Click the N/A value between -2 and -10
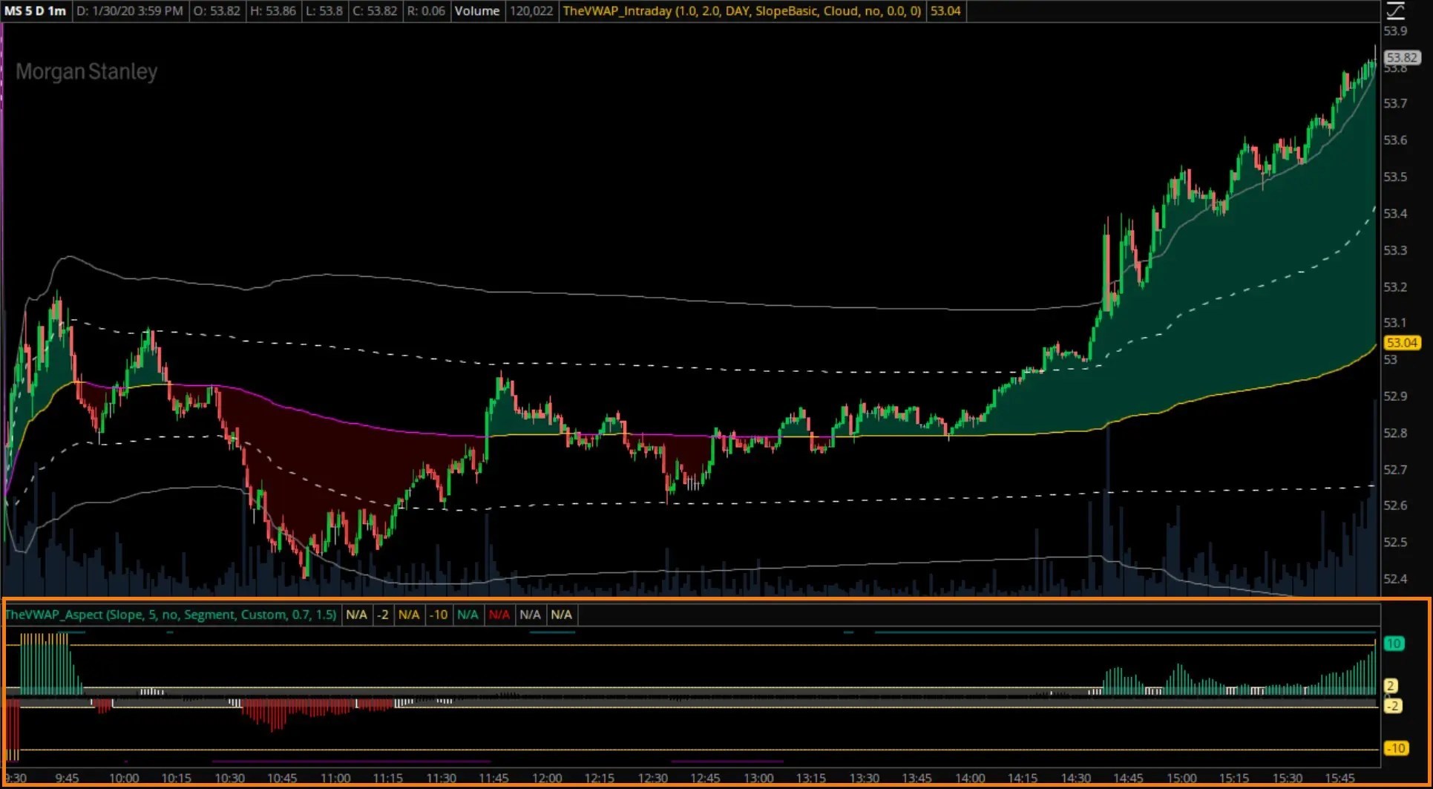Image resolution: width=1433 pixels, height=789 pixels. [x=409, y=615]
